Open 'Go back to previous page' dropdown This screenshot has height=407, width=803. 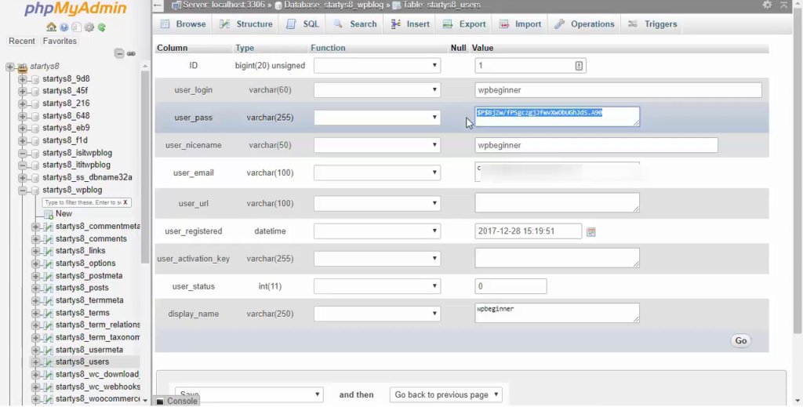point(445,394)
